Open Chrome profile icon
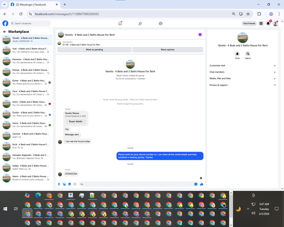Viewport: 284px width, 227px height. 271,14
